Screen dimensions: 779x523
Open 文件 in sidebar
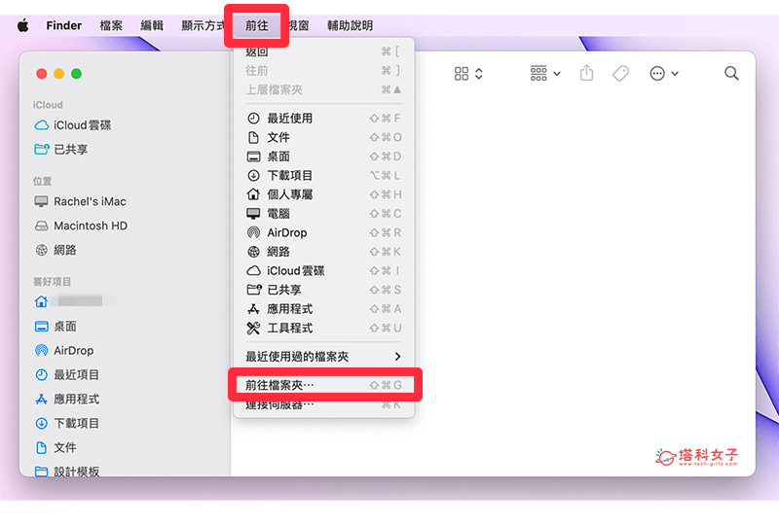click(56, 447)
